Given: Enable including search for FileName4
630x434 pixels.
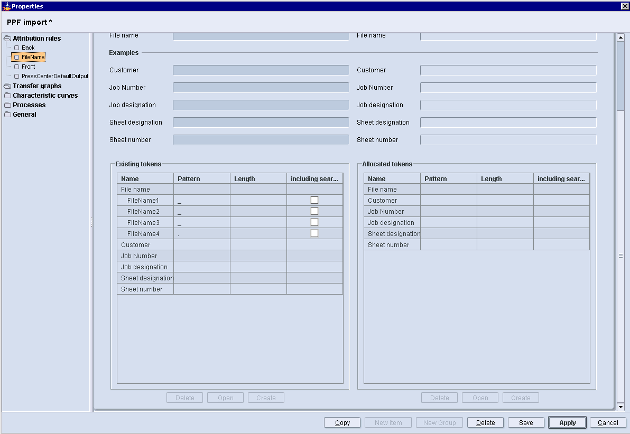Looking at the screenshot, I should click(314, 233).
